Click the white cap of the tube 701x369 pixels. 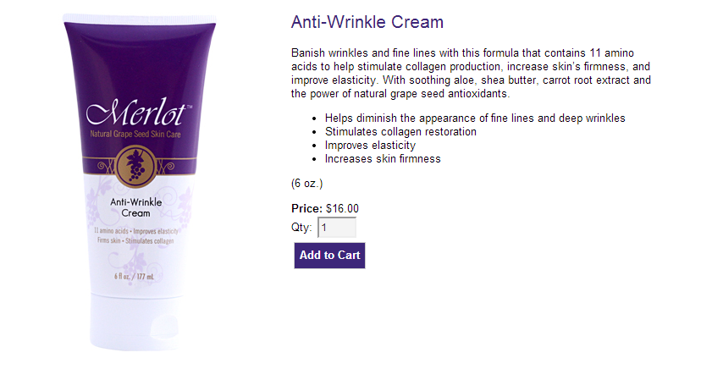pos(134,322)
